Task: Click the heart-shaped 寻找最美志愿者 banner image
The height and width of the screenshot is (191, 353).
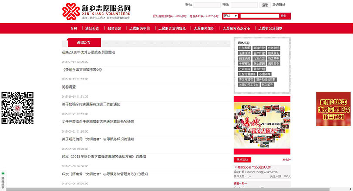Action: (x=261, y=126)
